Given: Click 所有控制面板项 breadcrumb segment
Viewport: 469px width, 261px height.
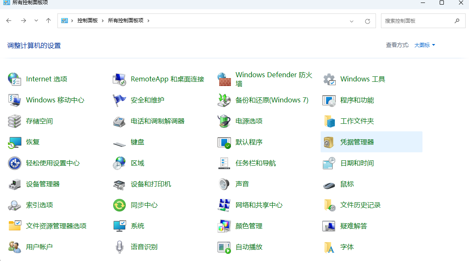Looking at the screenshot, I should point(126,21).
